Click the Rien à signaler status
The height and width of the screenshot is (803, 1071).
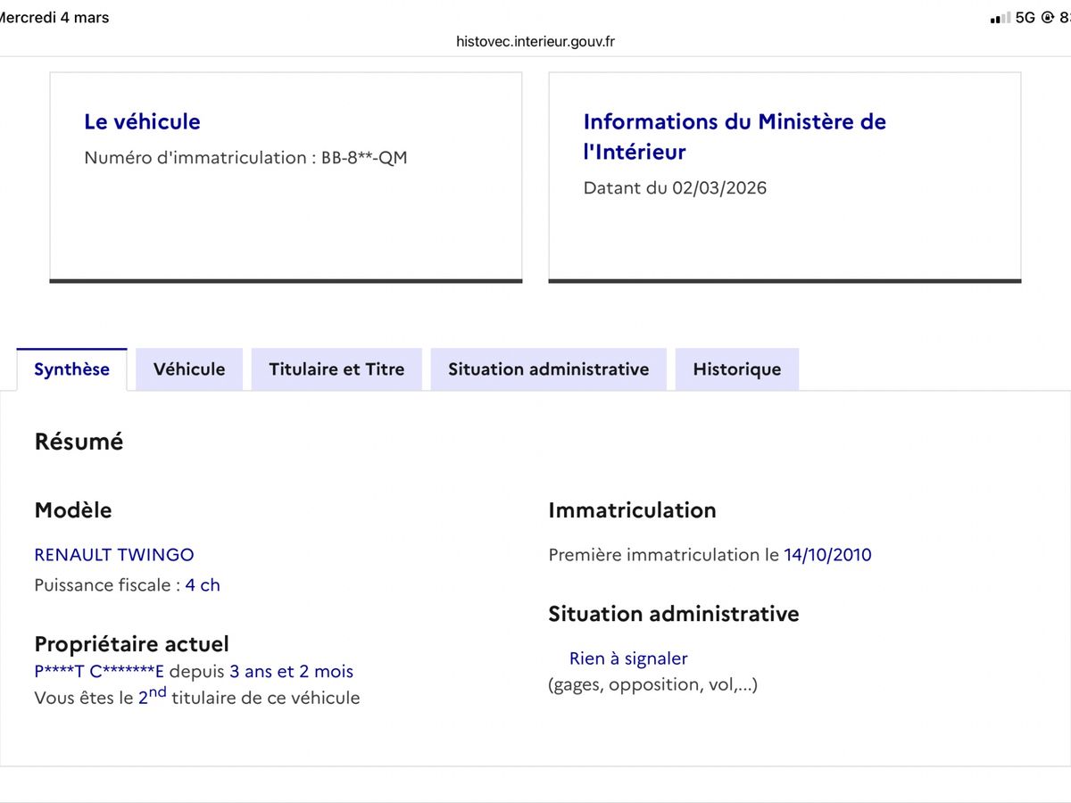point(628,658)
